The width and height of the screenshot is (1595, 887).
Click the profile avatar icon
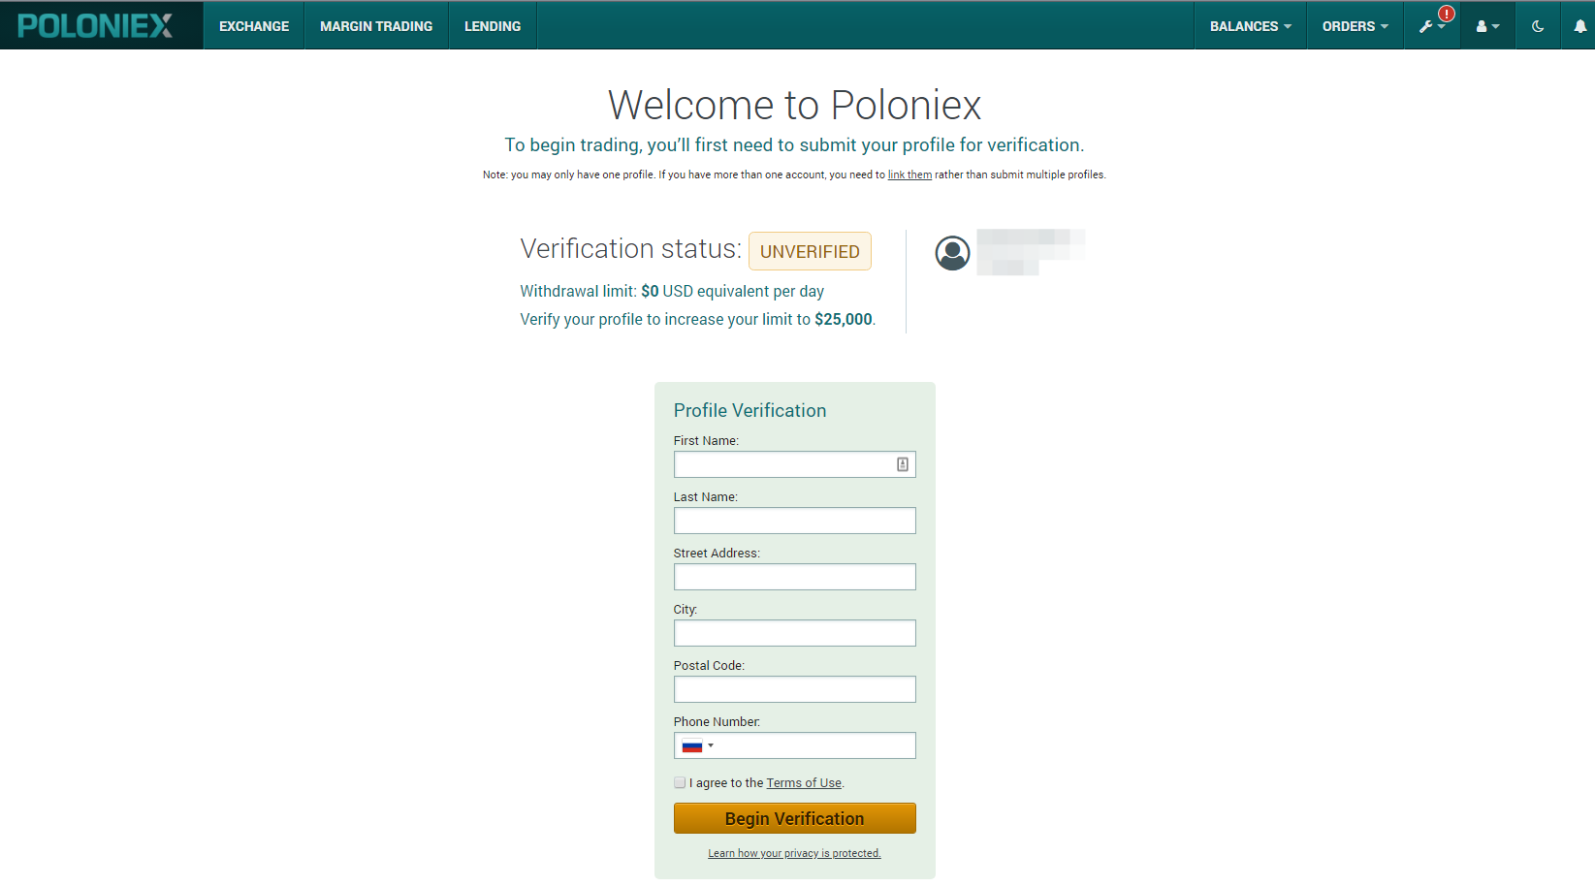[x=952, y=253]
